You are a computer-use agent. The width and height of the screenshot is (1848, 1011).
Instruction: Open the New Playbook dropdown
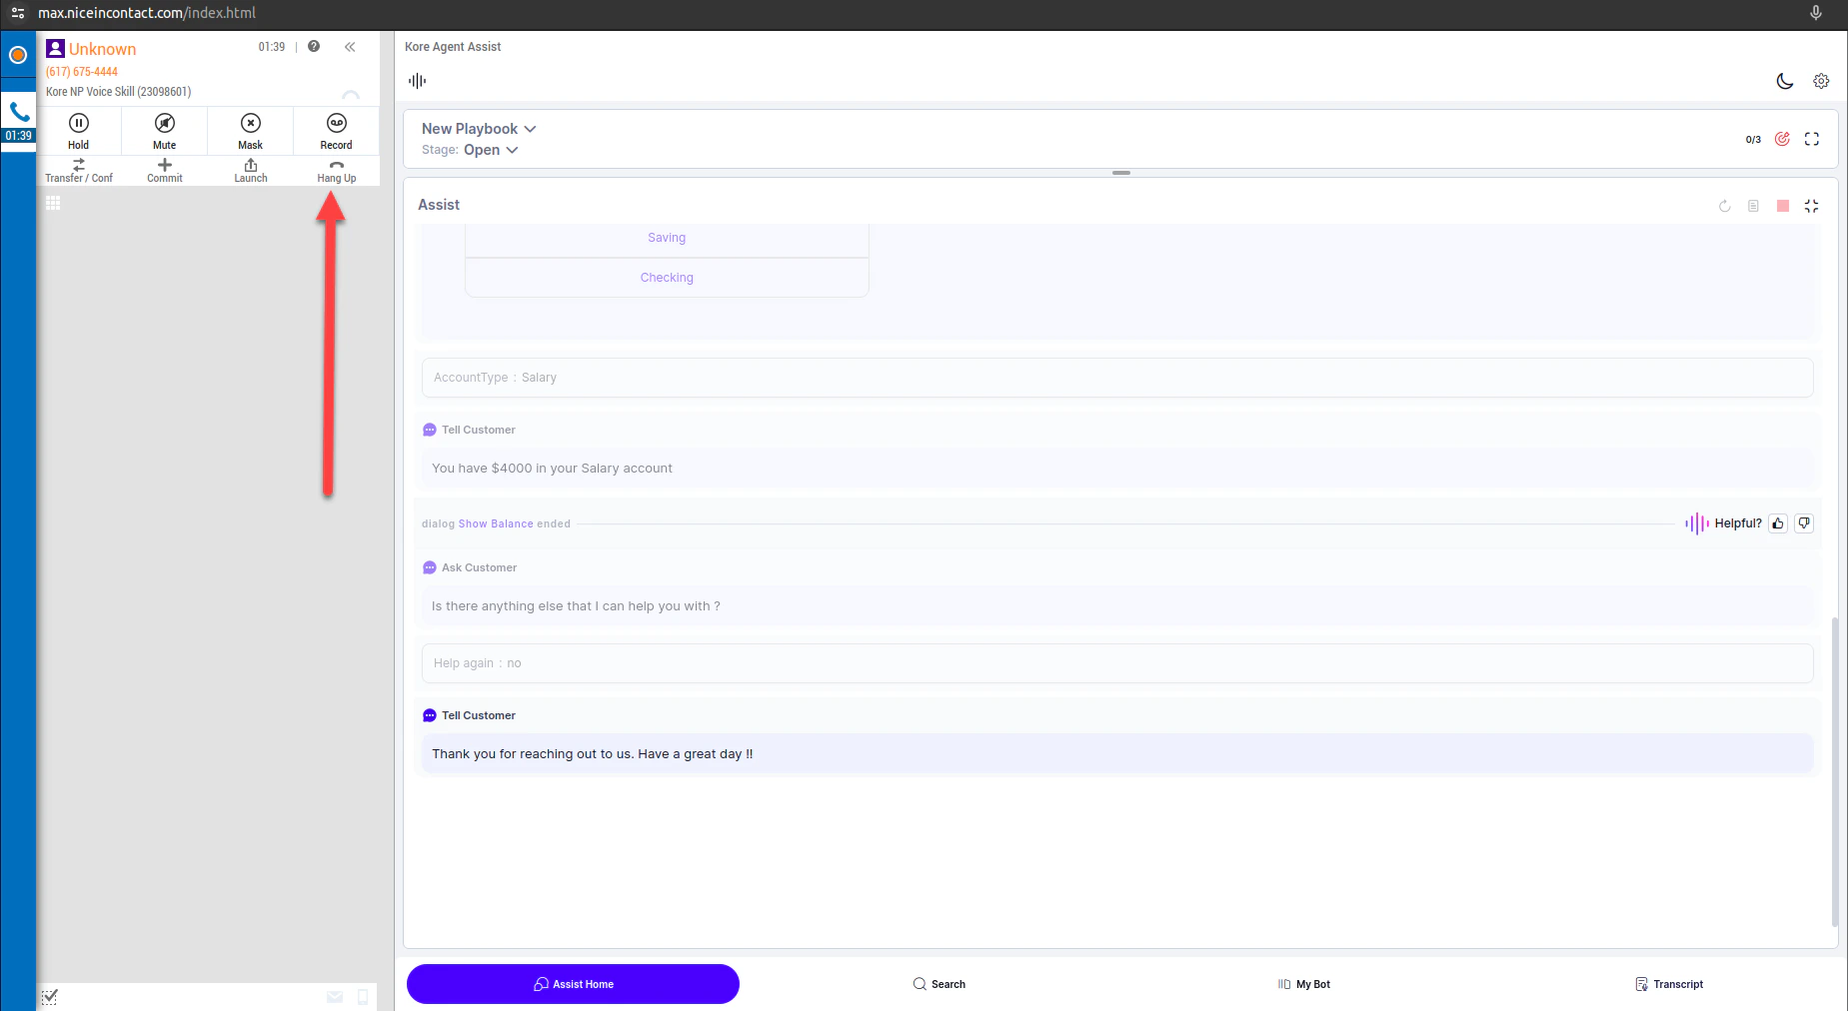[532, 129]
